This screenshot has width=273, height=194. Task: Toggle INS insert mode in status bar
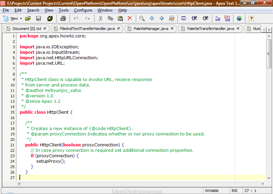tap(236, 191)
